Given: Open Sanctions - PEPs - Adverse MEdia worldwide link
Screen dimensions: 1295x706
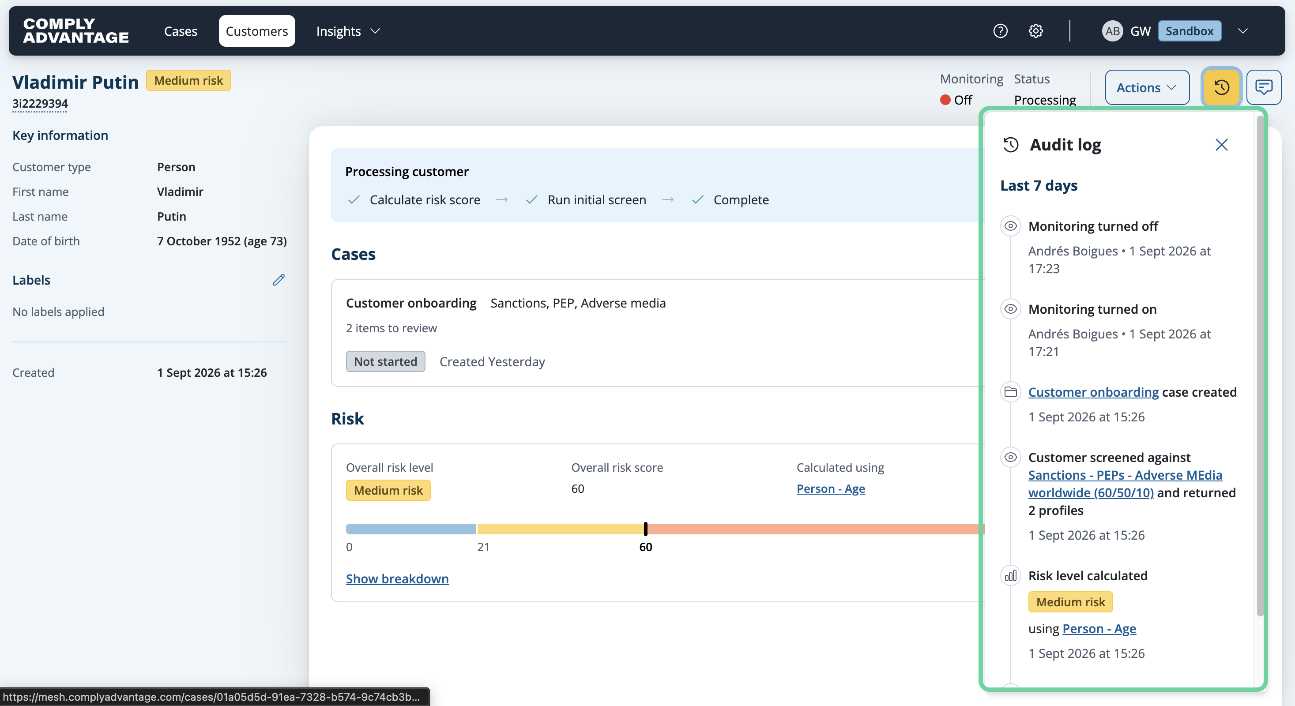Looking at the screenshot, I should coord(1125,484).
